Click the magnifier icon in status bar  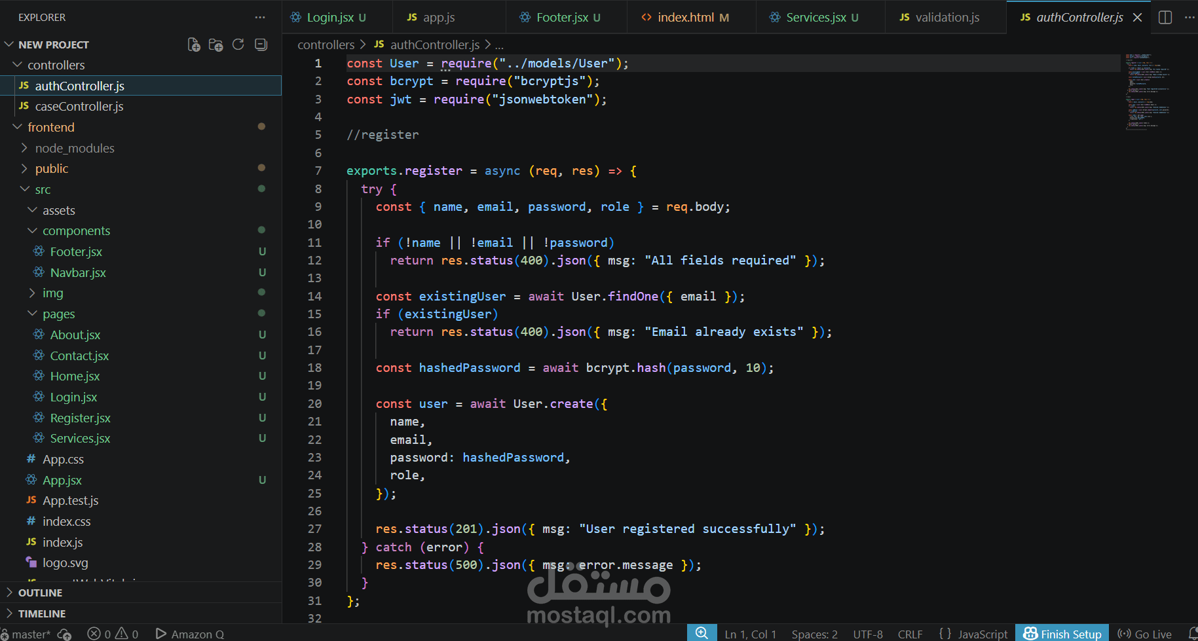point(702,632)
